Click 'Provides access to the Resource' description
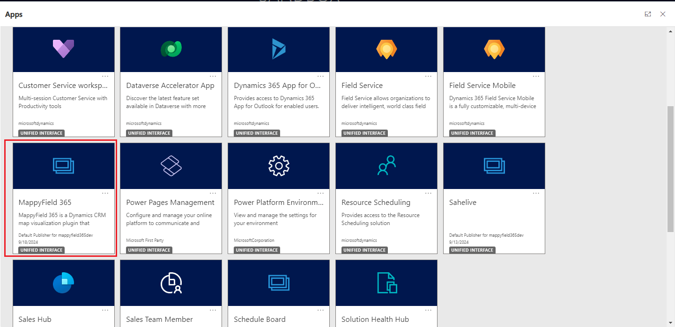Image resolution: width=675 pixels, height=327 pixels. point(380,215)
